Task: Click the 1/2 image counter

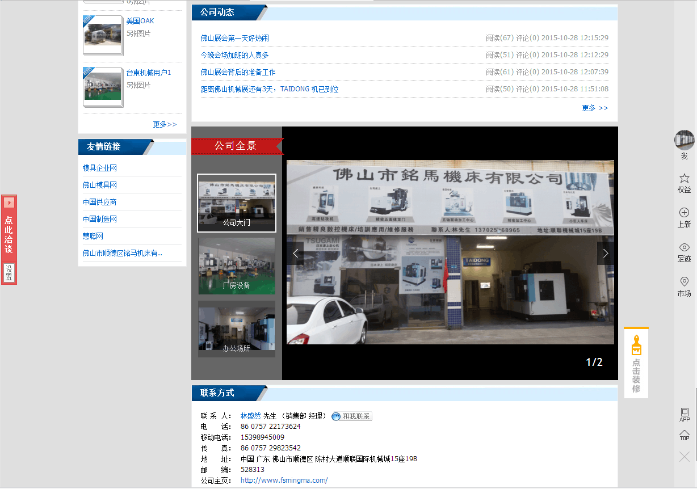Action: [x=594, y=362]
